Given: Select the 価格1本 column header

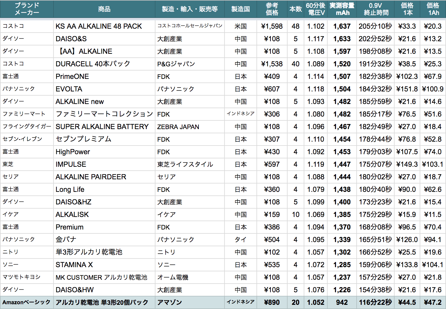Looking at the screenshot, I should pos(407,9).
